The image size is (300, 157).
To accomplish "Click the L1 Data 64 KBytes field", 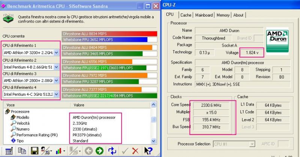I will pyautogui.click(x=273, y=105).
